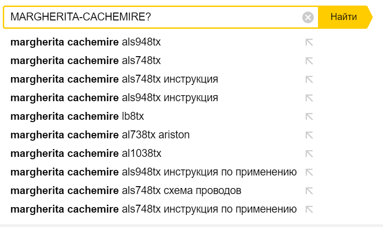The image size is (383, 227).
Task: Insert suggestion als748tx using its arrow icon
Action: point(309,61)
